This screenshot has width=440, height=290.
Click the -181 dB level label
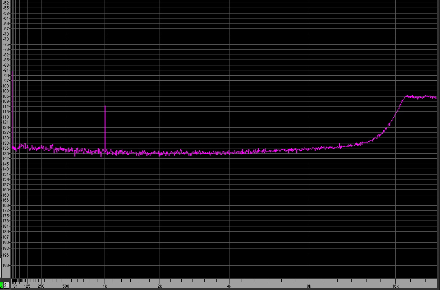pos(5,226)
